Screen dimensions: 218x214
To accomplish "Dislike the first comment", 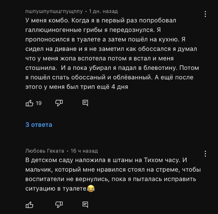I will pos(59,103).
